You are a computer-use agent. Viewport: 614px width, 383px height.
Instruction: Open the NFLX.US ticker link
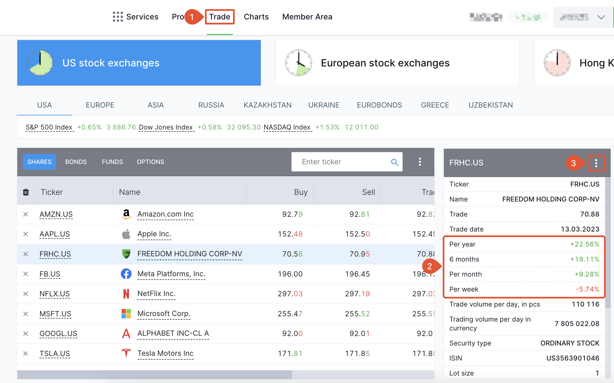pos(55,294)
